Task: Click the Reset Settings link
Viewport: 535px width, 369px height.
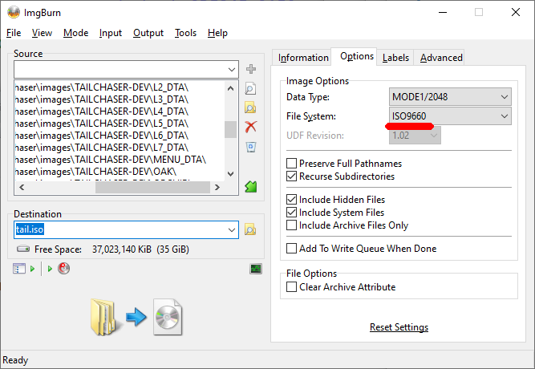Action: [x=399, y=327]
